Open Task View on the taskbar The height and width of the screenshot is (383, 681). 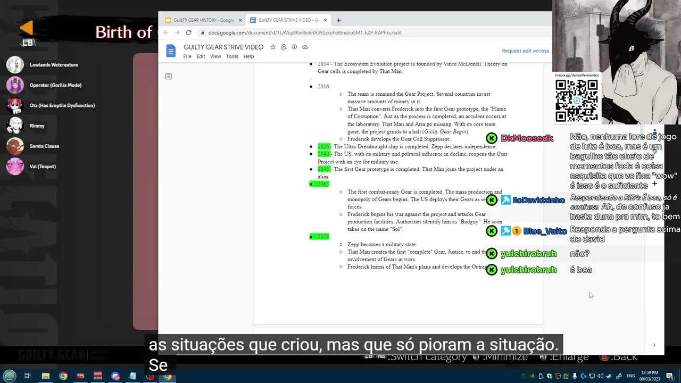pos(27,376)
